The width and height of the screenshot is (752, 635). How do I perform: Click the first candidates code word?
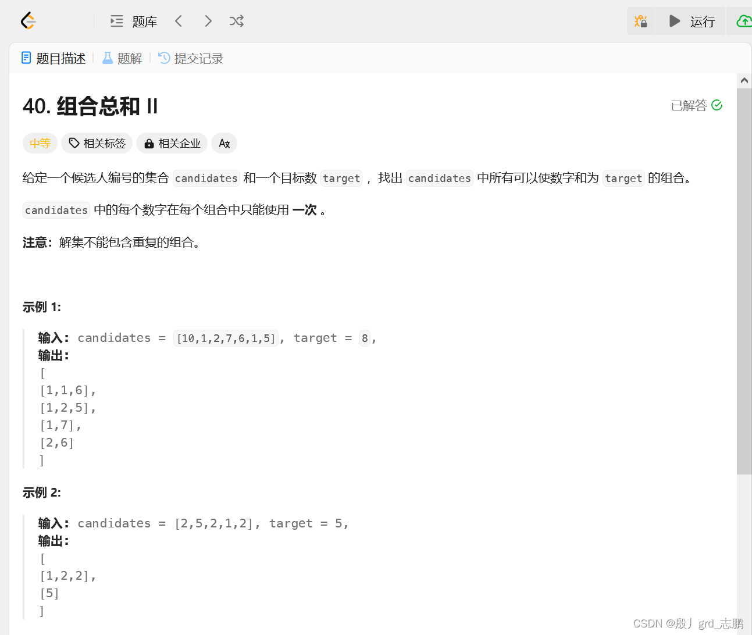pyautogui.click(x=206, y=178)
